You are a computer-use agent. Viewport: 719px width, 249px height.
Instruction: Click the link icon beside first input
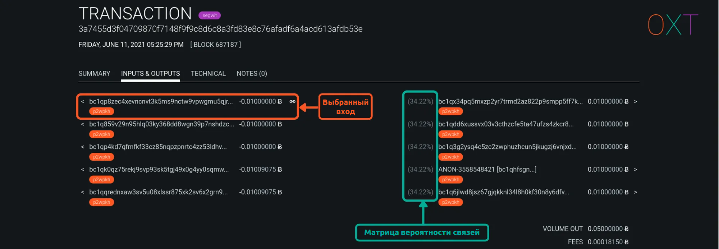(x=292, y=102)
